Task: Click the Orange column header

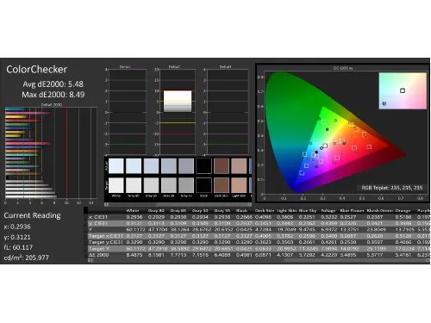Action: [403, 211]
